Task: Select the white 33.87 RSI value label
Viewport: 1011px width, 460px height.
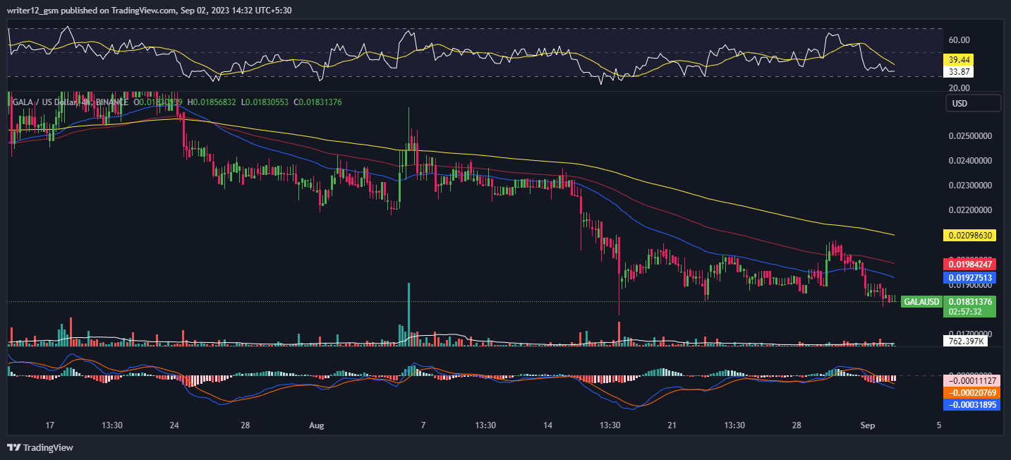Action: click(x=958, y=72)
